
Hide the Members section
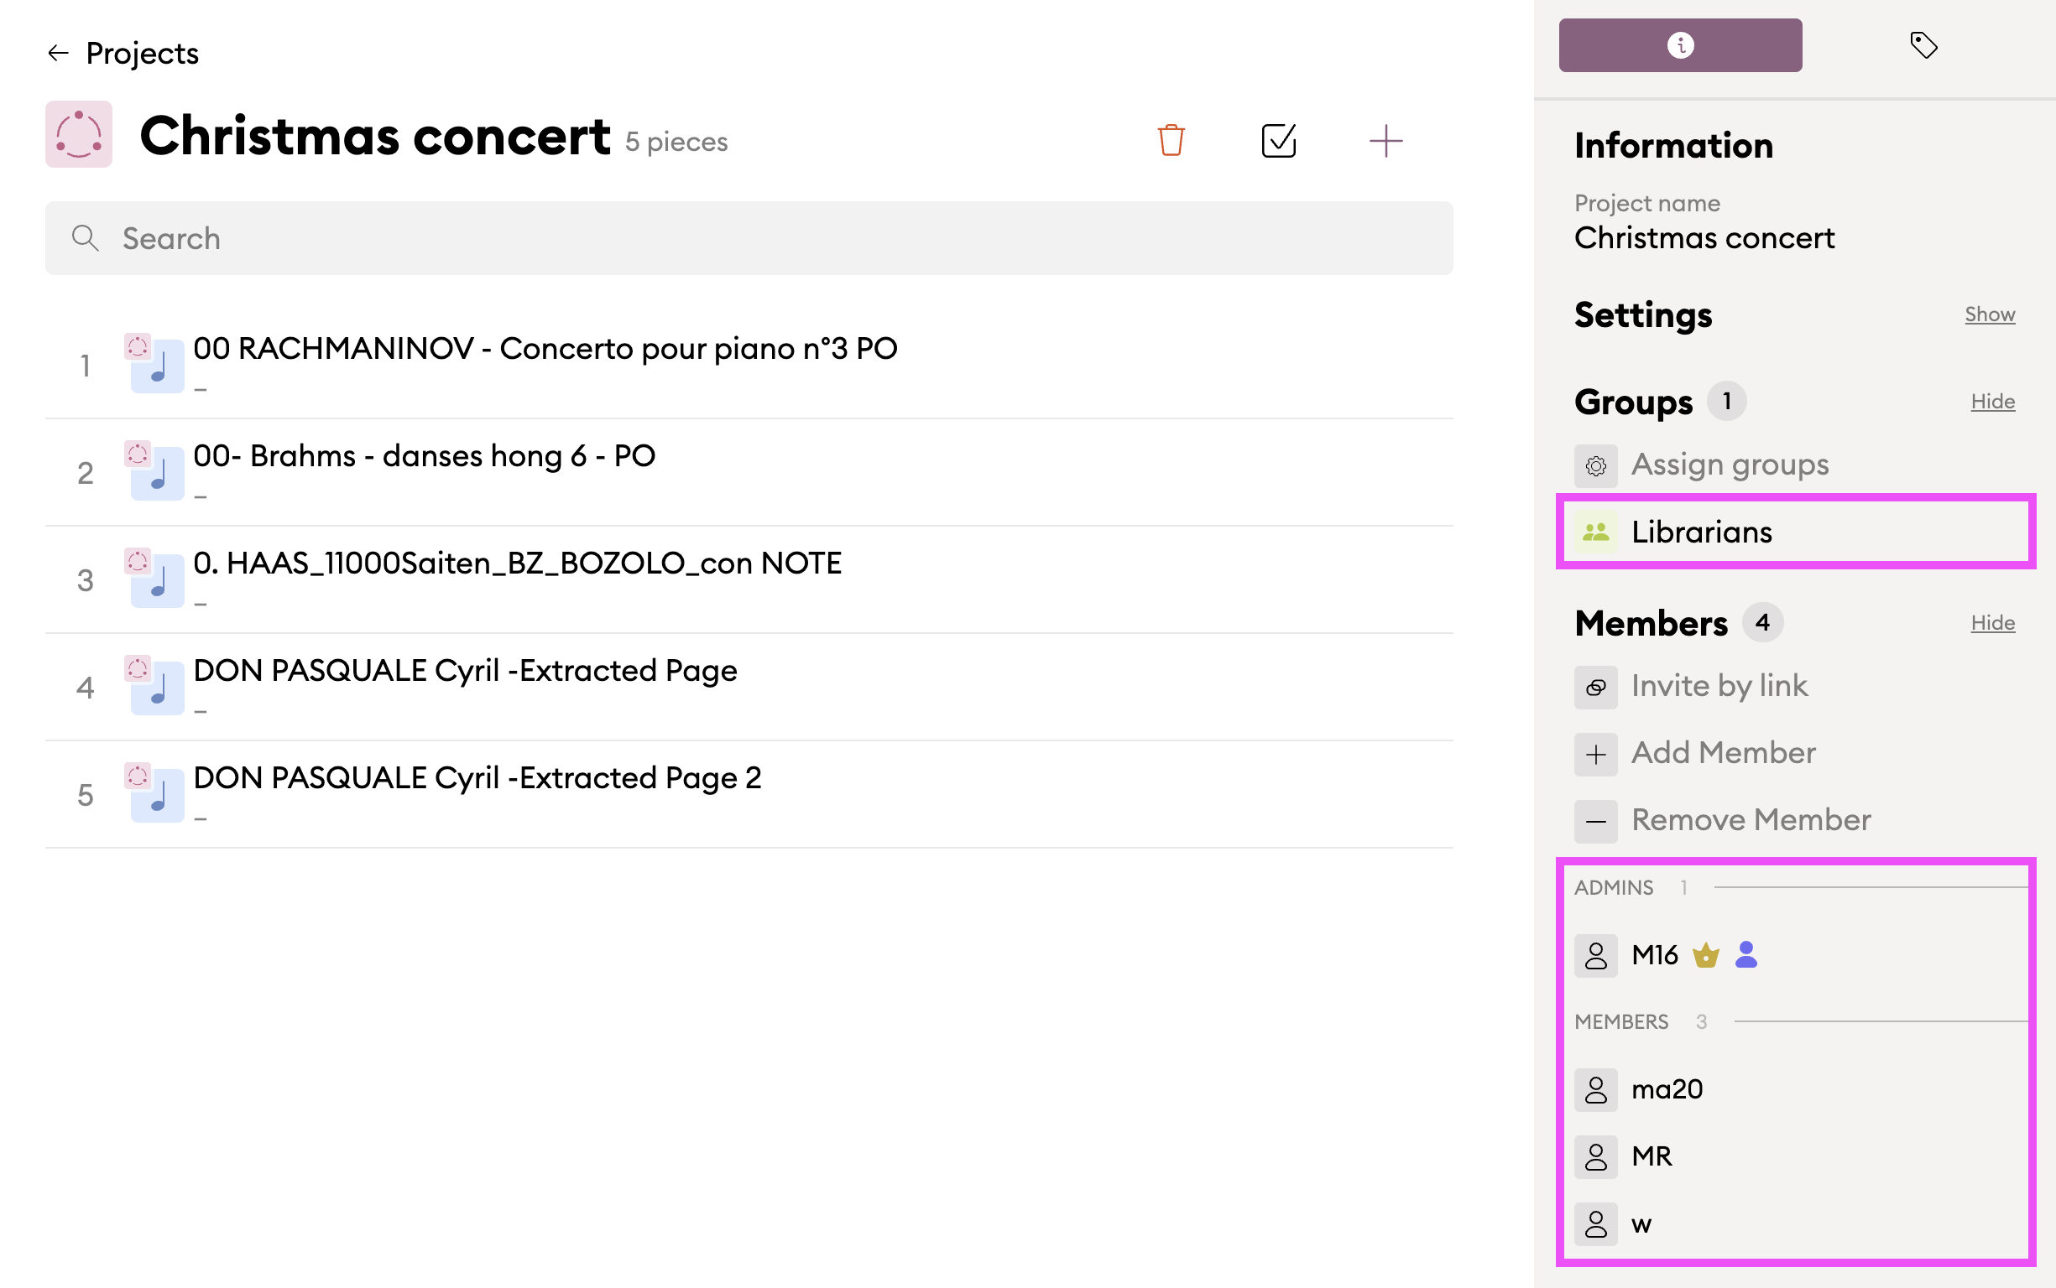tap(1991, 623)
